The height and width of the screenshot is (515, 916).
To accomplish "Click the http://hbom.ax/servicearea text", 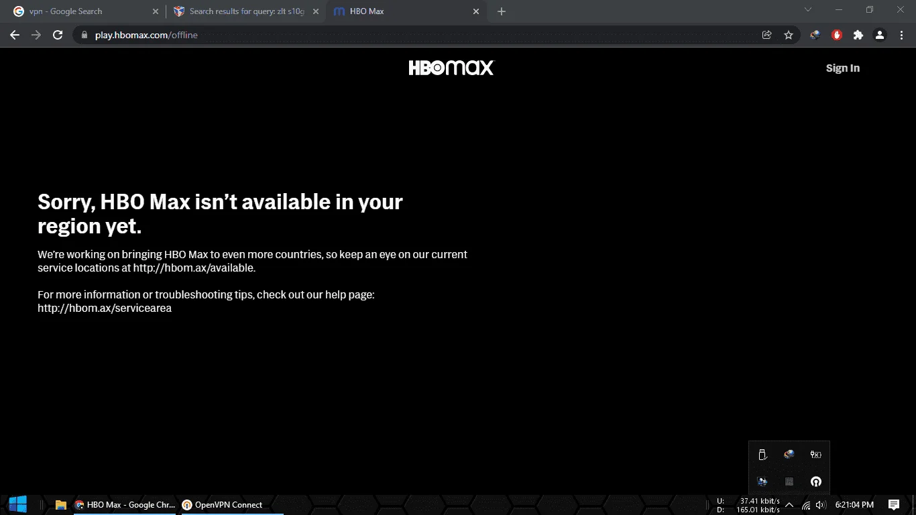I will click(x=105, y=308).
